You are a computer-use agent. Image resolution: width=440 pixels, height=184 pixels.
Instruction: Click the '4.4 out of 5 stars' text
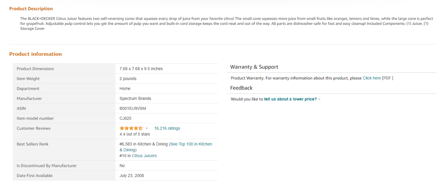(x=135, y=134)
